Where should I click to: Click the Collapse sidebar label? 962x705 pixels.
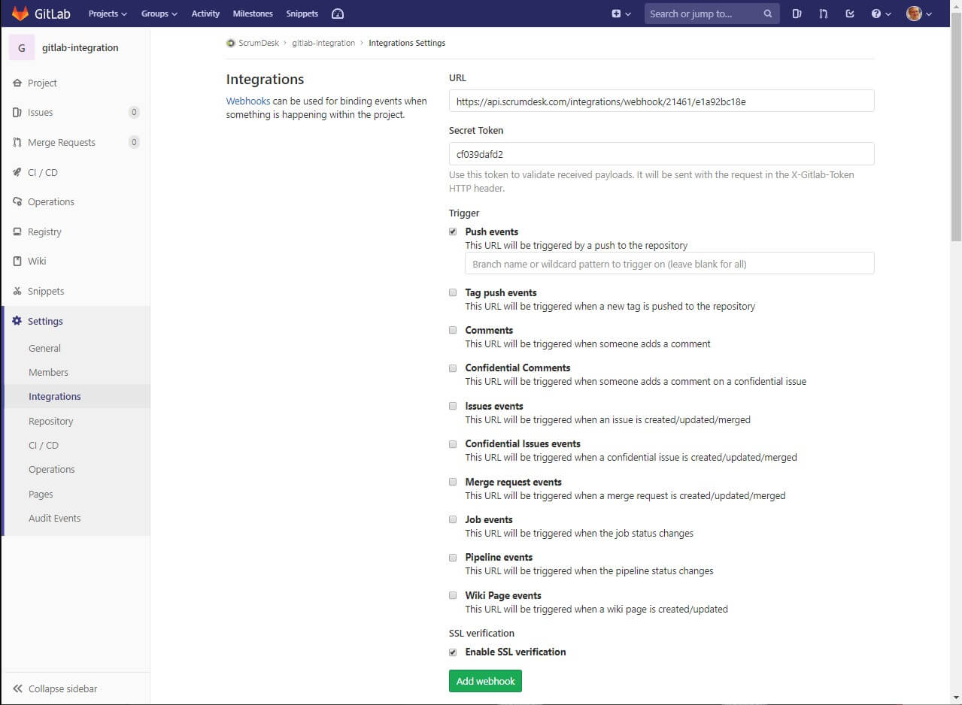coord(63,688)
